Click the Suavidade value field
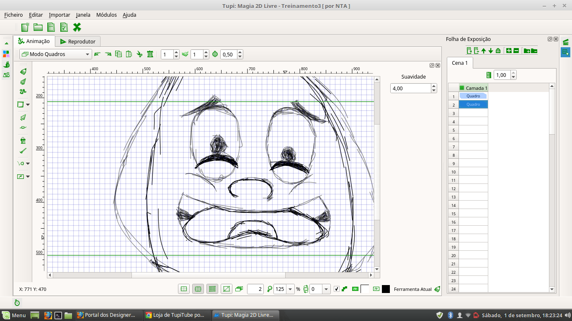Image resolution: width=572 pixels, height=321 pixels. coord(410,88)
